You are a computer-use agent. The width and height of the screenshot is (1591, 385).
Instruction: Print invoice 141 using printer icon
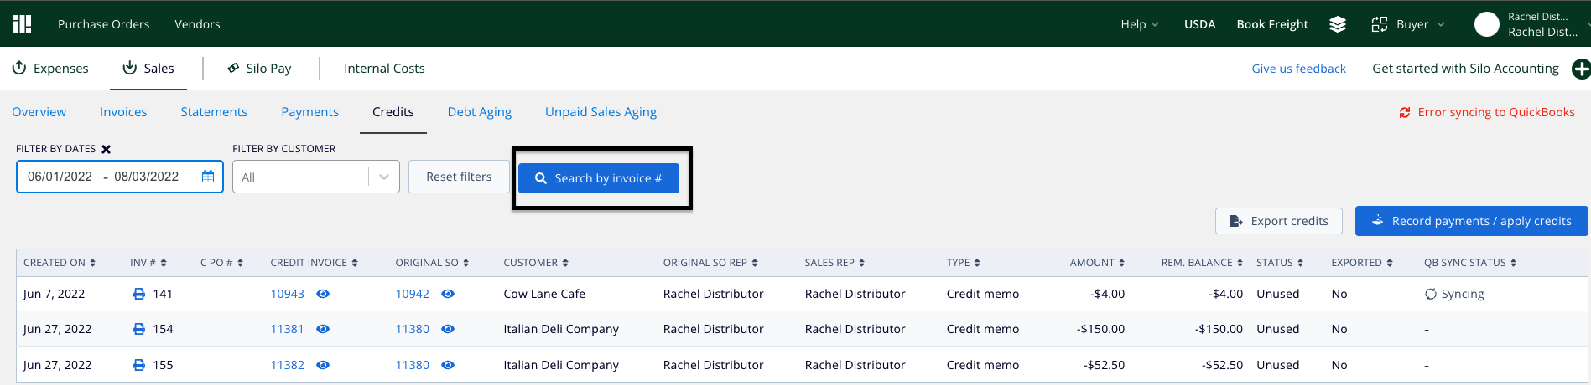pos(139,294)
